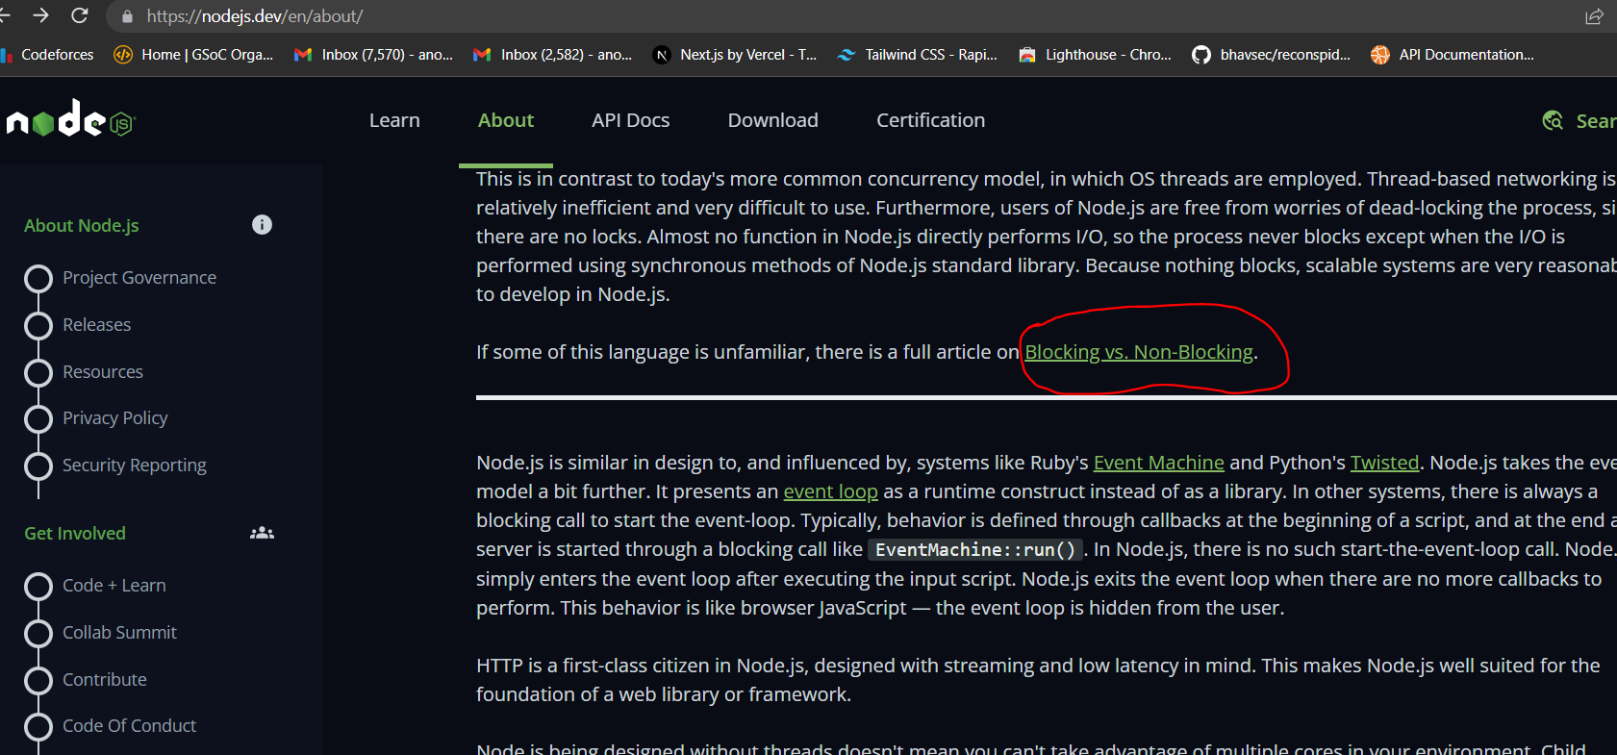Open Releases sidebar link
Viewport: 1617px width, 755px height.
(x=97, y=324)
